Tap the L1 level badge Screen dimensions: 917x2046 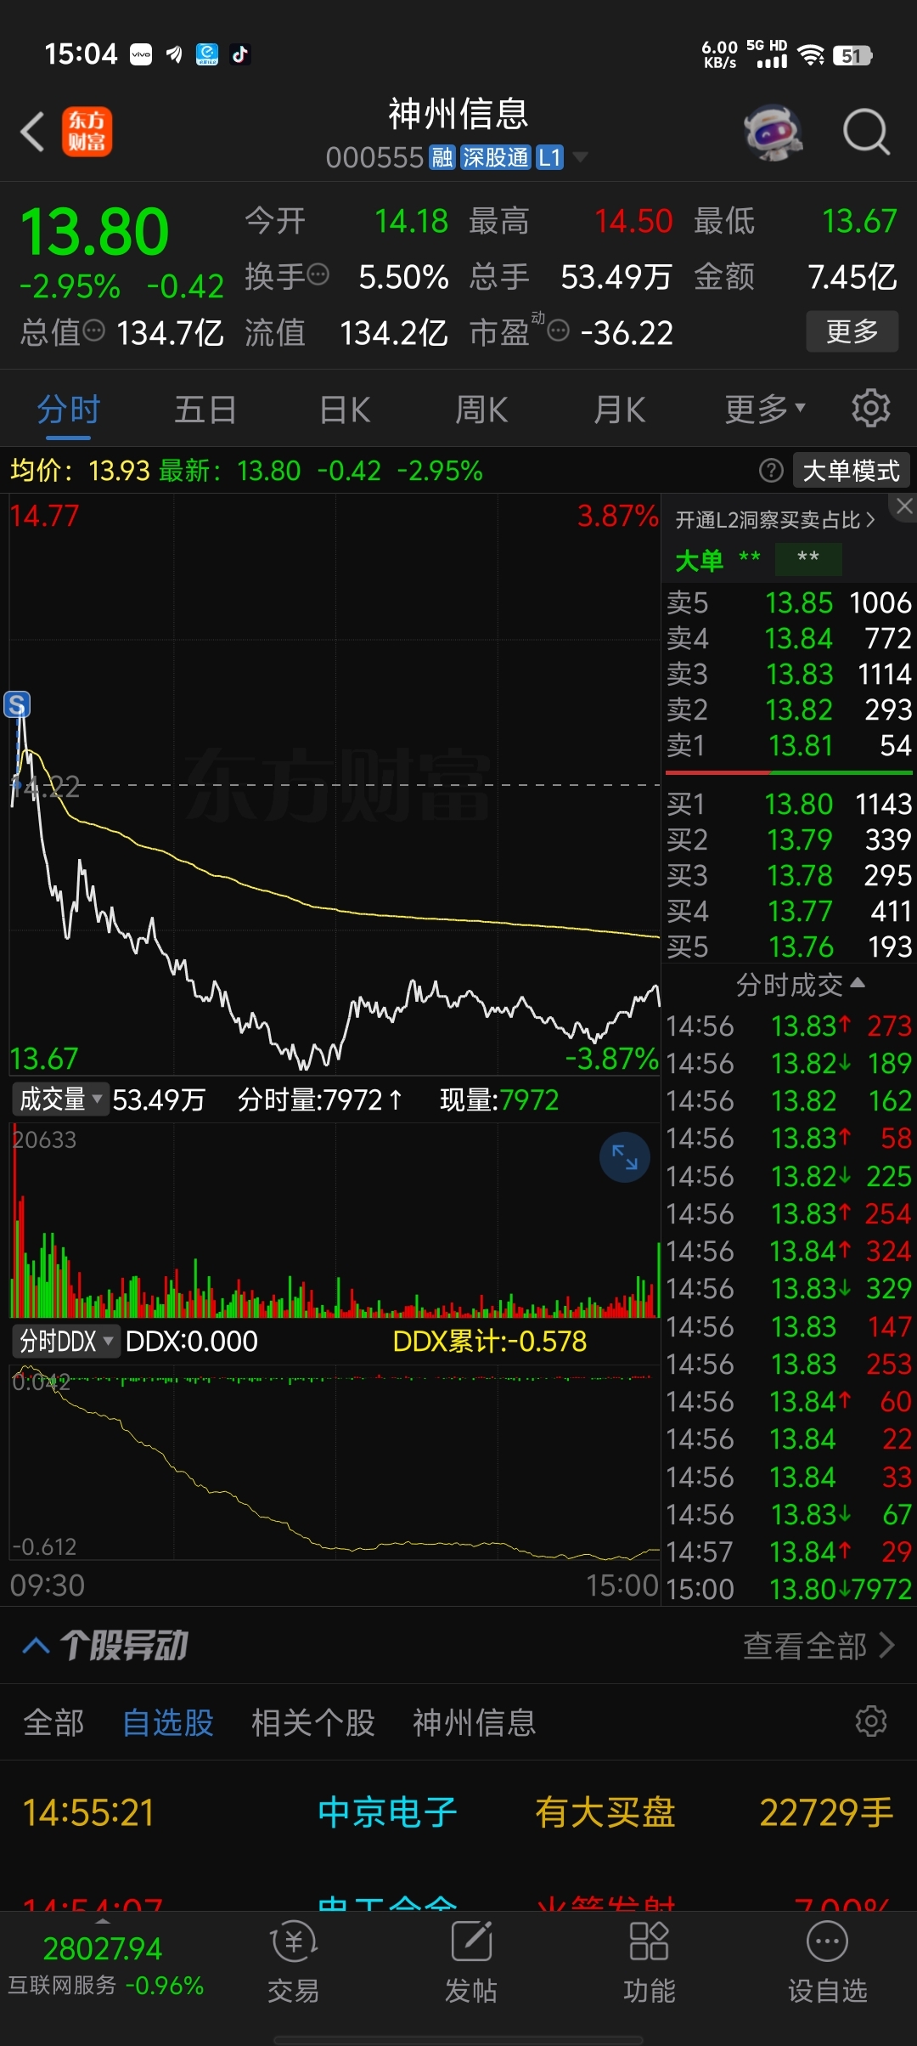[x=549, y=158]
